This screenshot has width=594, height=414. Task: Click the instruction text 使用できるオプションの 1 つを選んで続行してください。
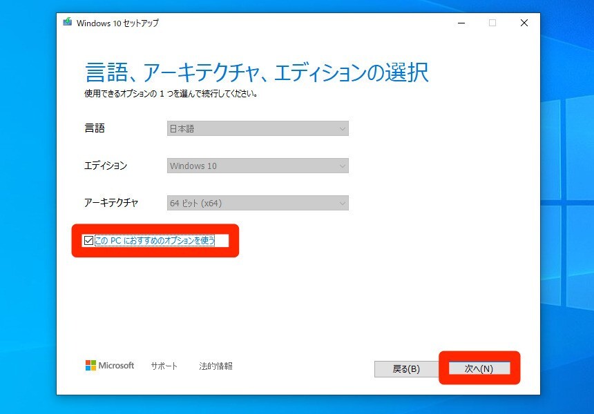tap(171, 93)
